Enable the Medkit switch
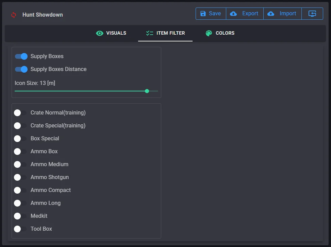 point(20,216)
